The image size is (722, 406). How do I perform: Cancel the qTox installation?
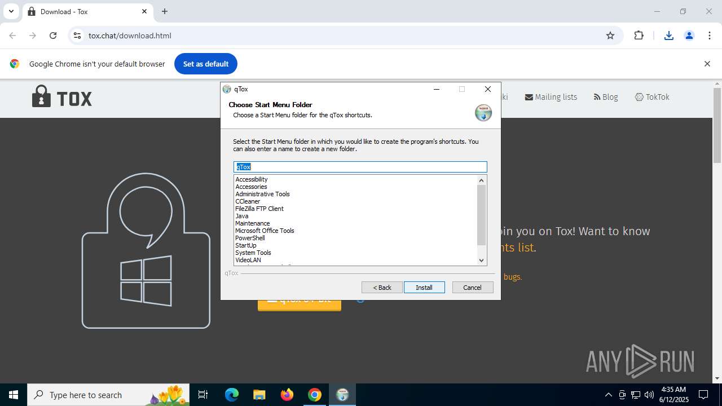[x=473, y=288]
